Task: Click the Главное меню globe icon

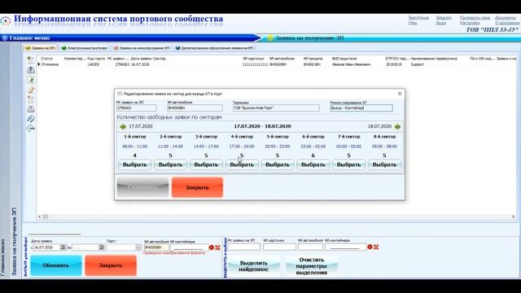Action: 5,38
